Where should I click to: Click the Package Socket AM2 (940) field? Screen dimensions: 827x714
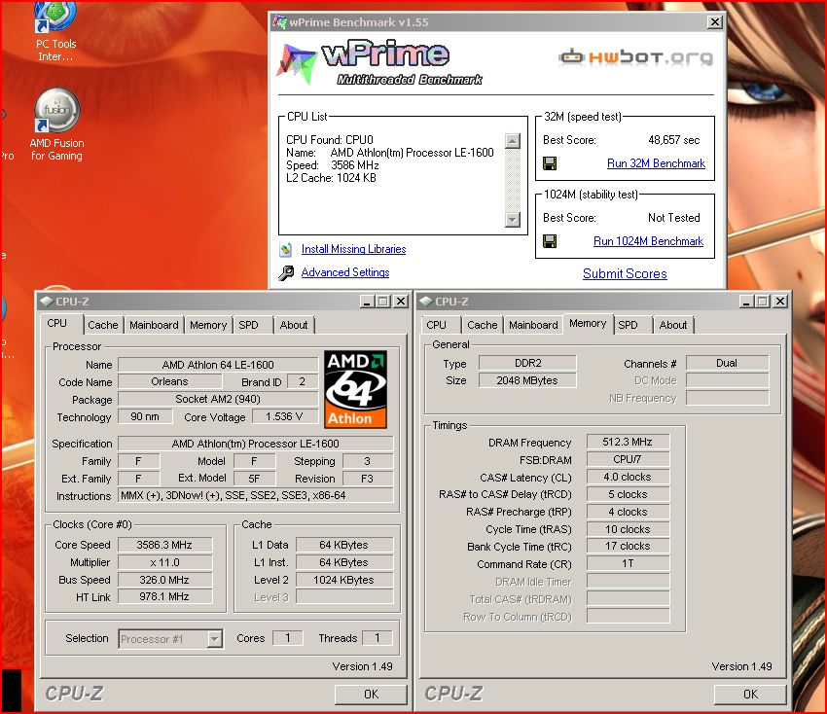218,399
